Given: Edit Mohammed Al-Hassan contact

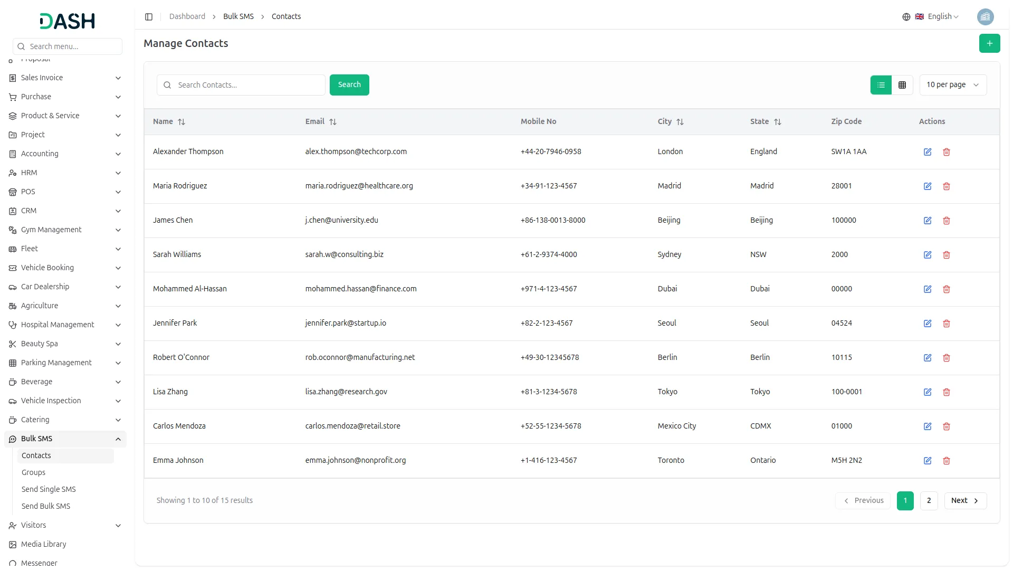Looking at the screenshot, I should 928,289.
